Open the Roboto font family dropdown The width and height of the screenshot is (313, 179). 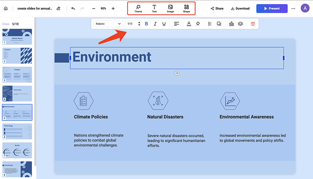tap(108, 24)
